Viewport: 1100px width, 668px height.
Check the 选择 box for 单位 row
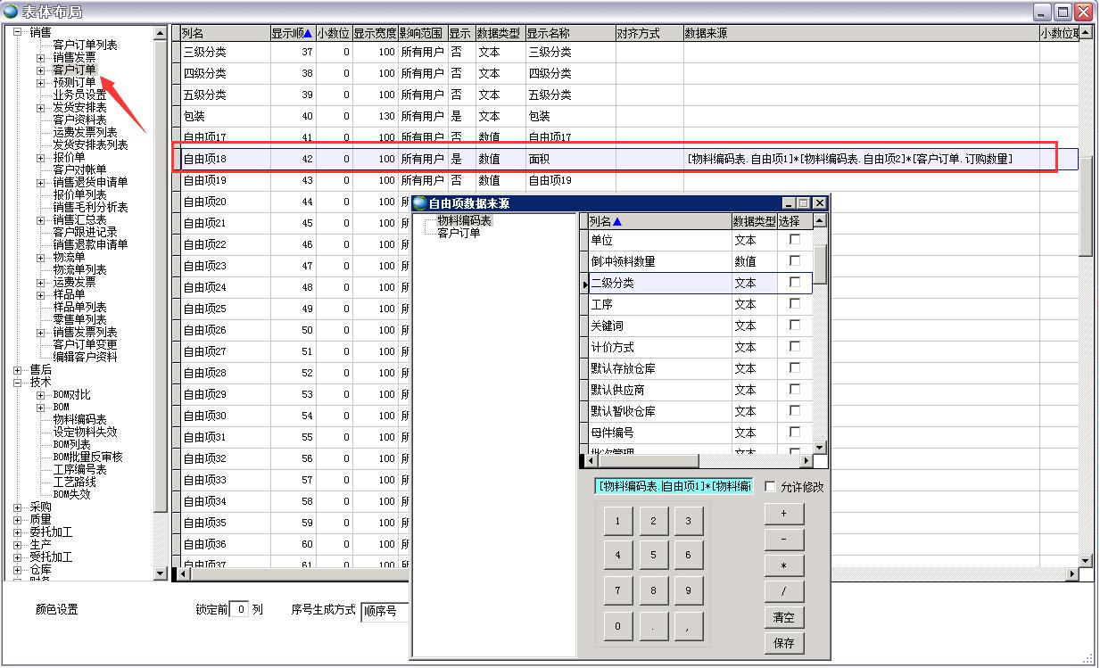pyautogui.click(x=794, y=240)
